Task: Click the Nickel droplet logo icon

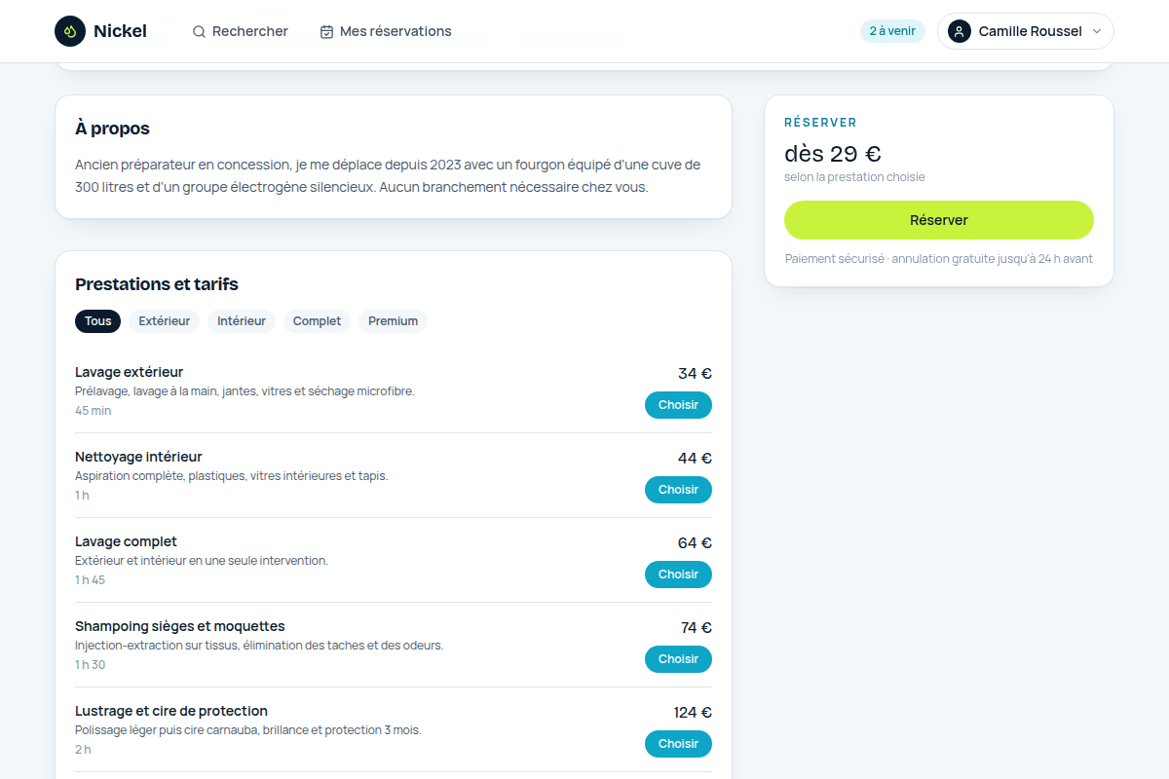Action: pos(70,31)
